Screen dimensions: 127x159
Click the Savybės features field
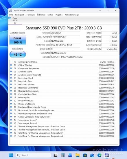click(x=84, y=57)
